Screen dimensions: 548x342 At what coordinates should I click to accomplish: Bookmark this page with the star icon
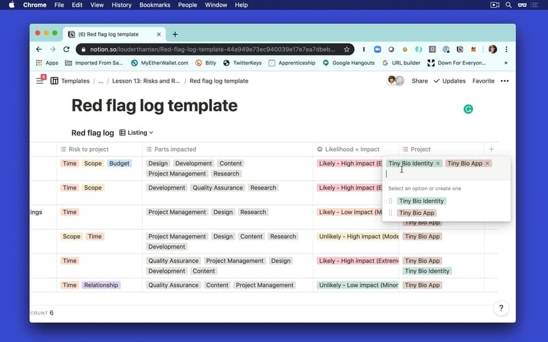coord(347,50)
